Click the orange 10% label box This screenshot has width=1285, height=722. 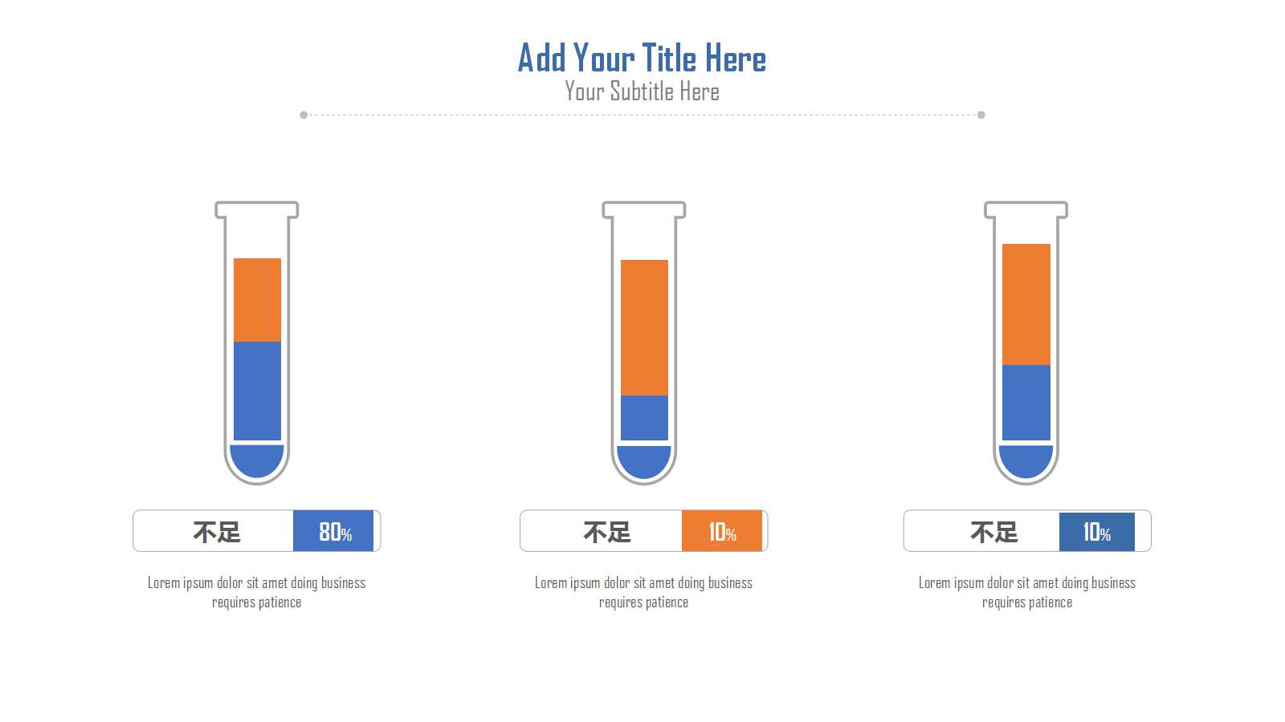pos(722,531)
